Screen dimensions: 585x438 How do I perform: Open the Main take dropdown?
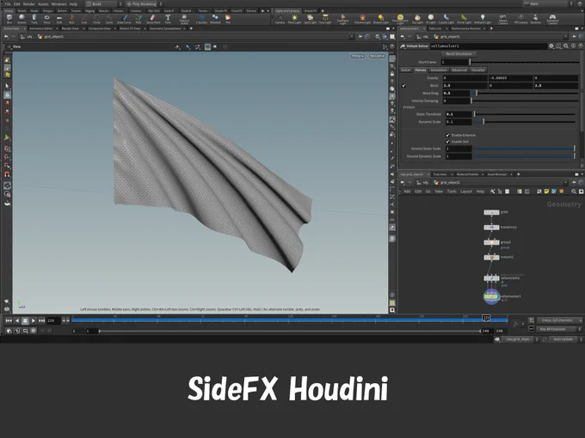coord(548,3)
